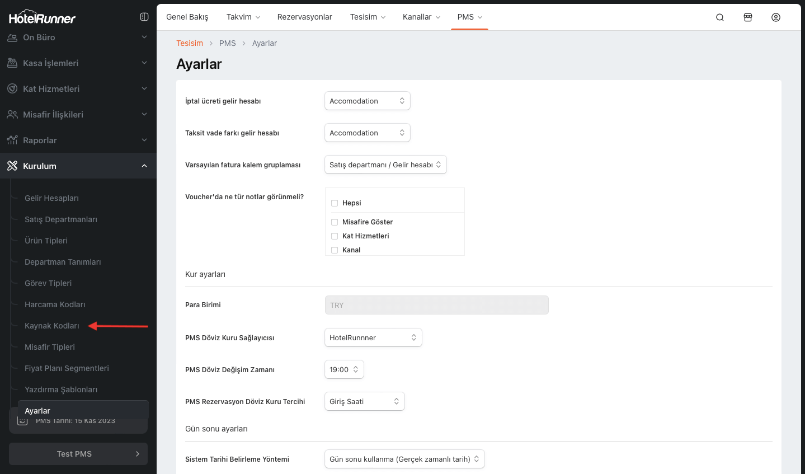Go to Tesisim breadcrumb link

pos(190,43)
